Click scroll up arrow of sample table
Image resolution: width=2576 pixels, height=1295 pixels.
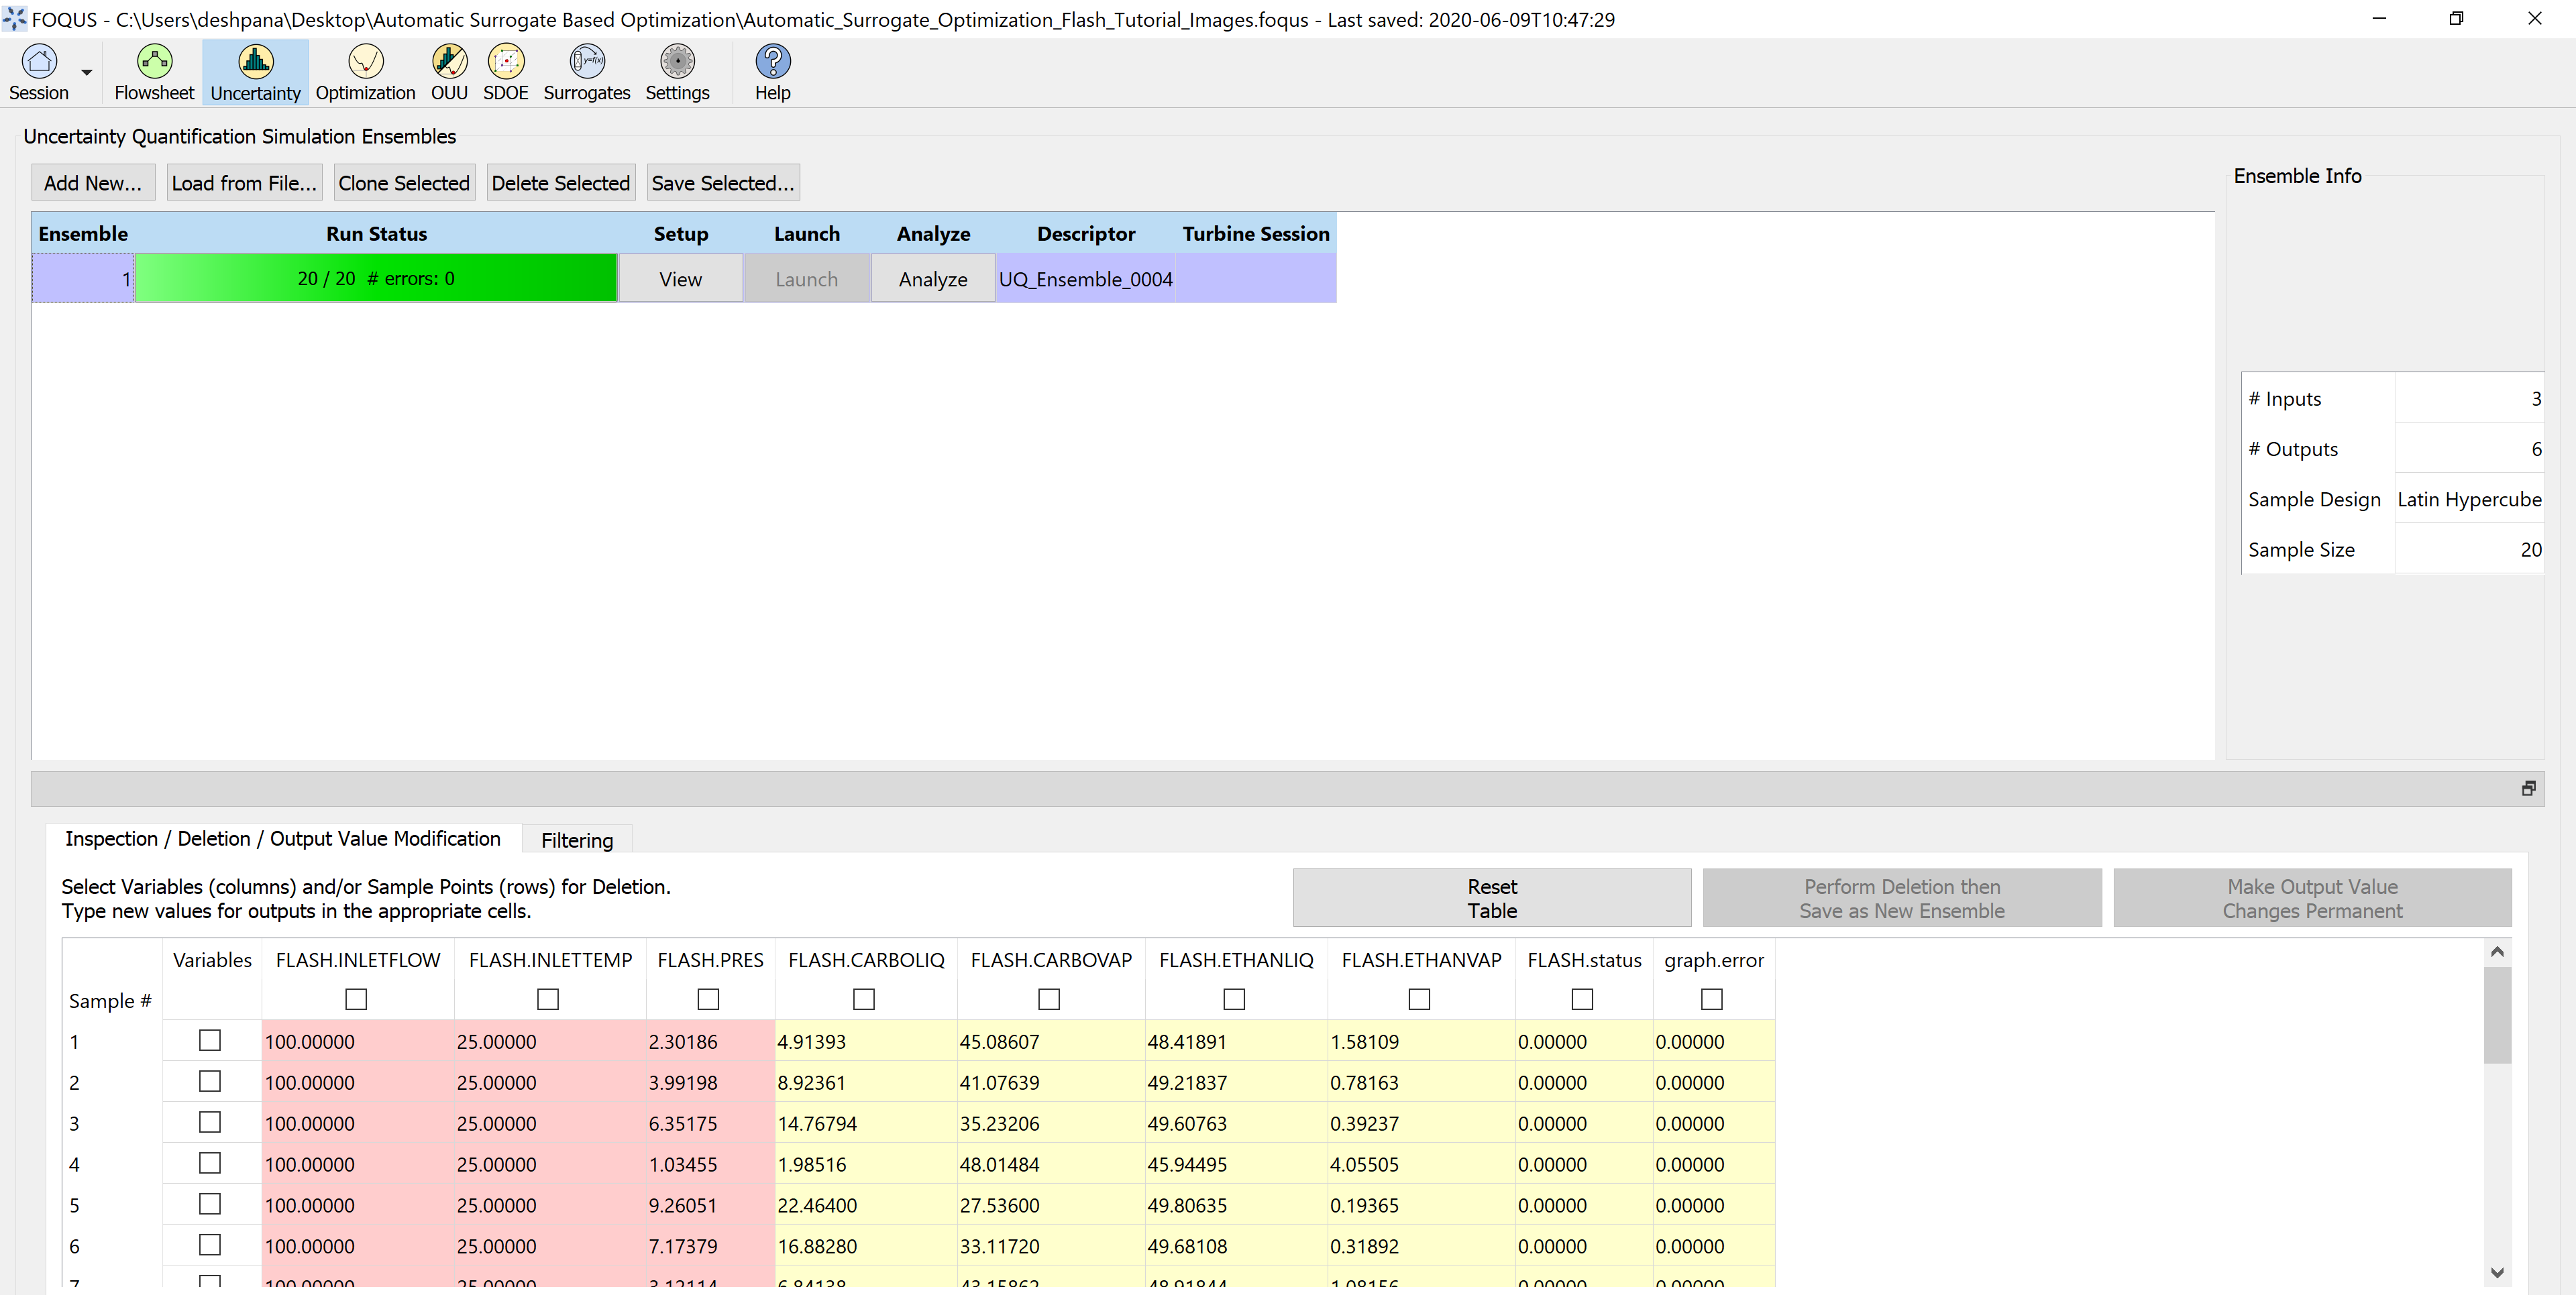(2497, 952)
